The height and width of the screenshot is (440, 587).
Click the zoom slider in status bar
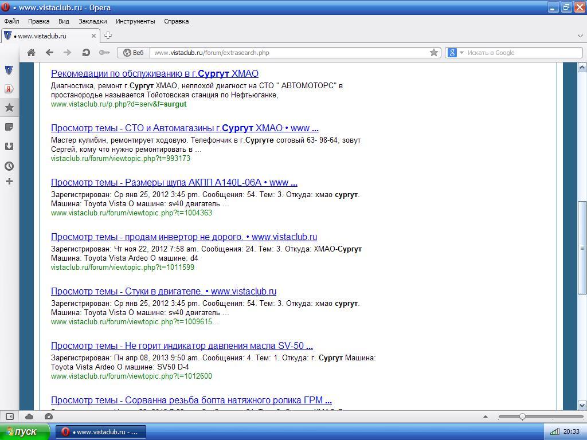[x=522, y=417]
